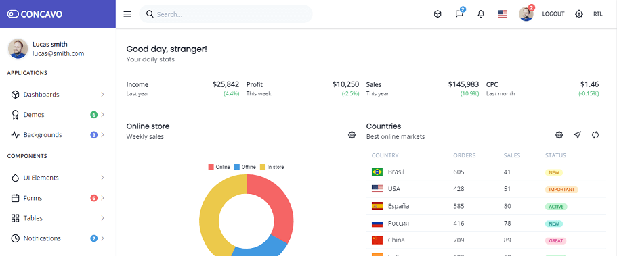Image resolution: width=617 pixels, height=256 pixels.
Task: Open Online store settings gear
Action: pyautogui.click(x=352, y=135)
